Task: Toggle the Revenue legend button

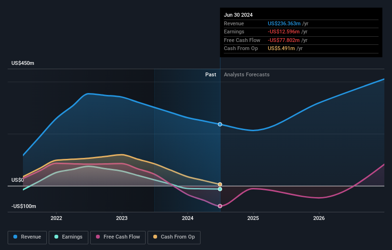Action: [x=27, y=237]
